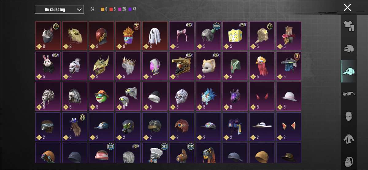Viewport: 368px width, 170px height.
Task: Pick the red devil horns item
Action: point(262,96)
